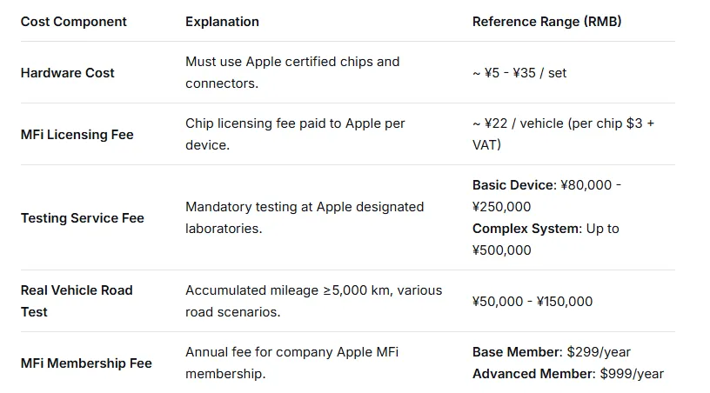Select the MFi Licensing Fee label
This screenshot has height=393, width=710.
77,135
